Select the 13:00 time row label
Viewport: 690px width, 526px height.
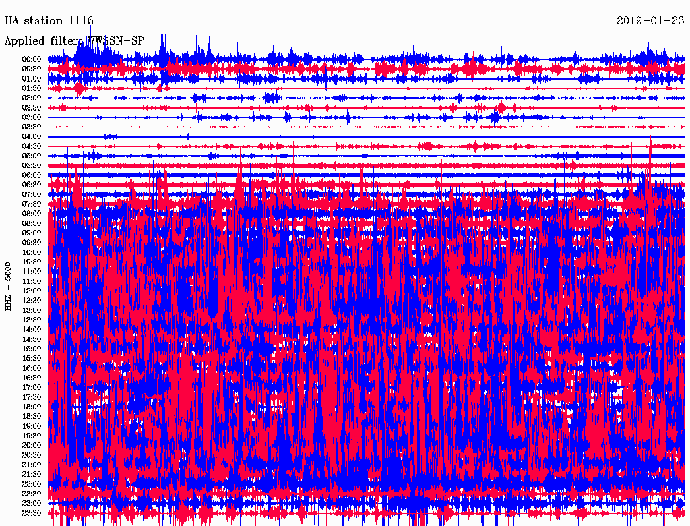(x=32, y=311)
